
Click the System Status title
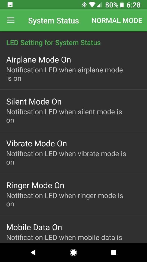click(x=53, y=21)
